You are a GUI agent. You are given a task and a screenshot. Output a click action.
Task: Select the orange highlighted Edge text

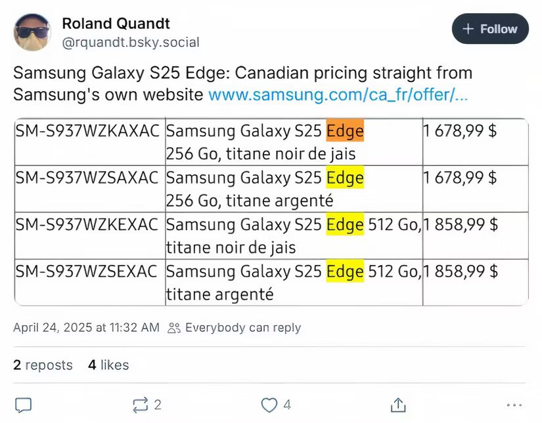click(x=346, y=131)
